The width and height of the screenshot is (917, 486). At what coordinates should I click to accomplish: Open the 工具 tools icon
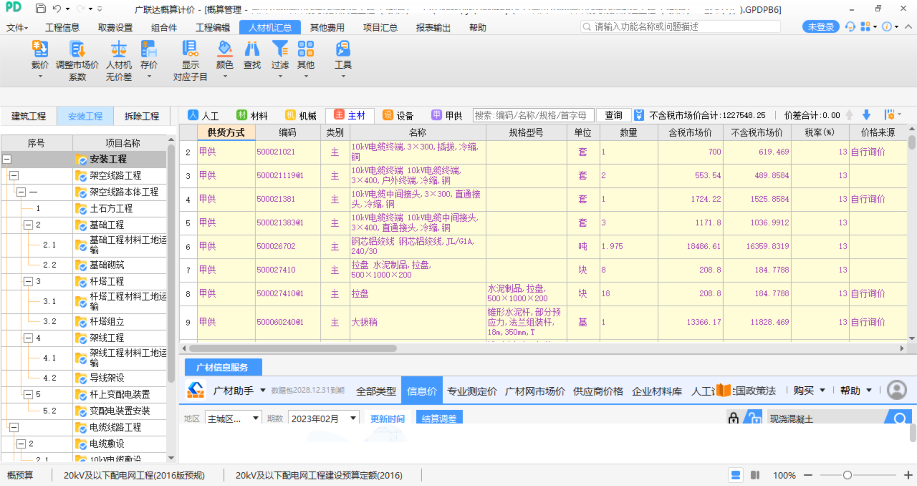[343, 49]
